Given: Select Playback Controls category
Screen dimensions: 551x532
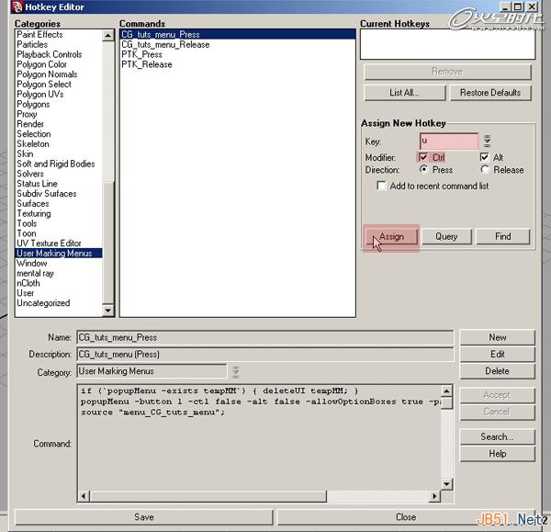Looking at the screenshot, I should tap(59, 54).
